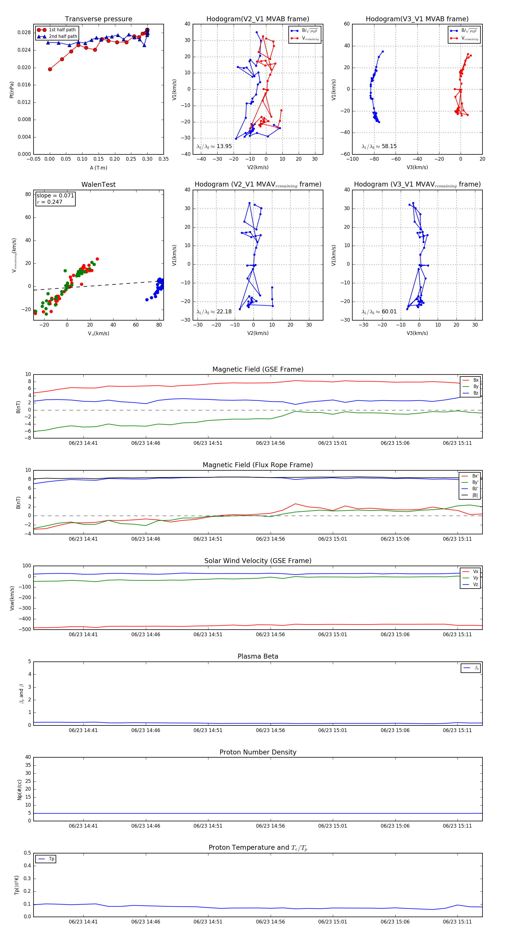
Task: Select the By legend entry in GSE magnetic field
Action: pos(470,387)
